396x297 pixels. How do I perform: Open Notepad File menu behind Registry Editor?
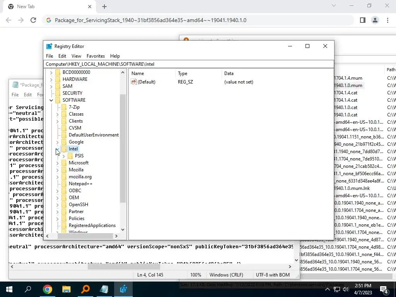pos(15,95)
